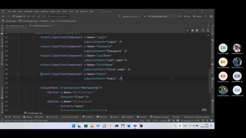Open the Tools menu
The image size is (246, 138).
click(71, 11)
